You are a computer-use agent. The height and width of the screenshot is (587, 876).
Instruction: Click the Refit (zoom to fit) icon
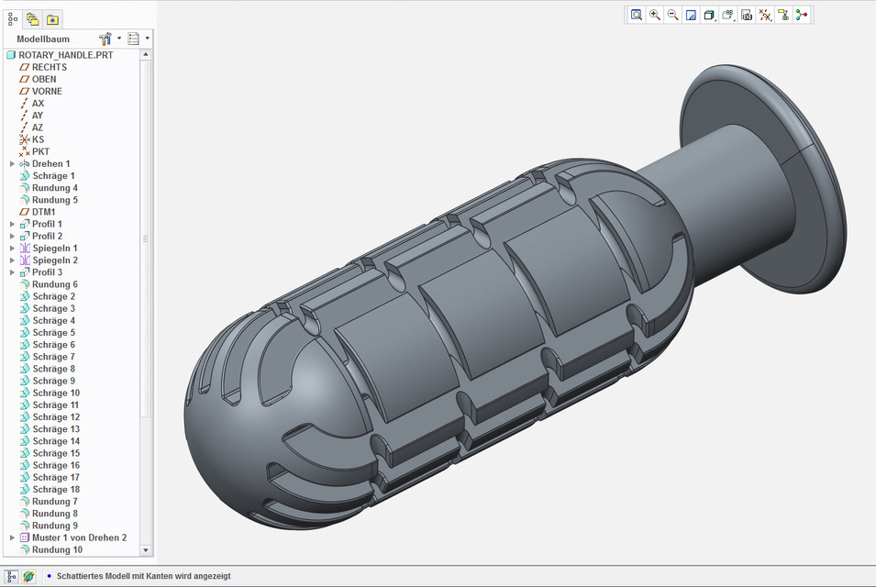(637, 15)
